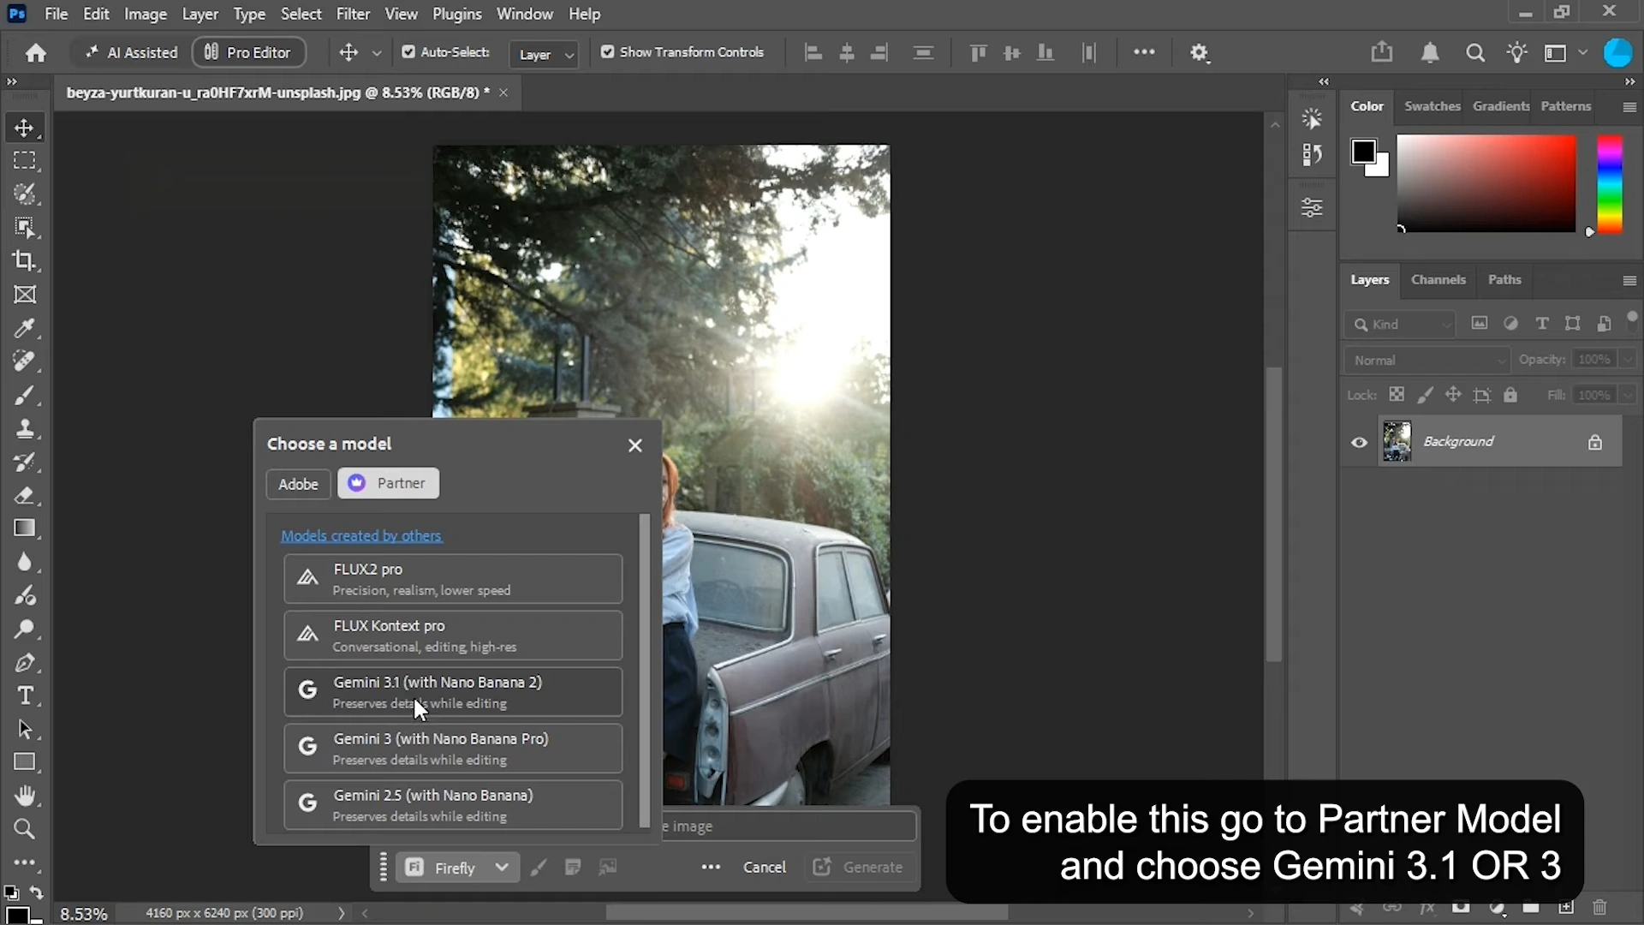The width and height of the screenshot is (1644, 925).
Task: Select the Clone Stamp tool
Action: (24, 428)
